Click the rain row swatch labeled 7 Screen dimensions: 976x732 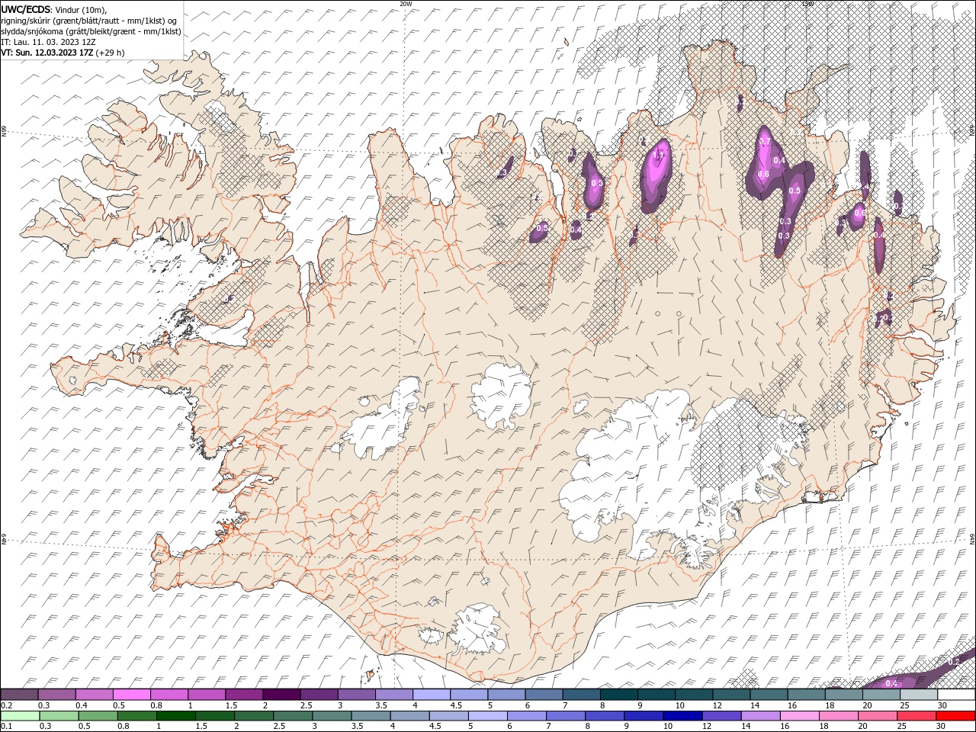[566, 716]
